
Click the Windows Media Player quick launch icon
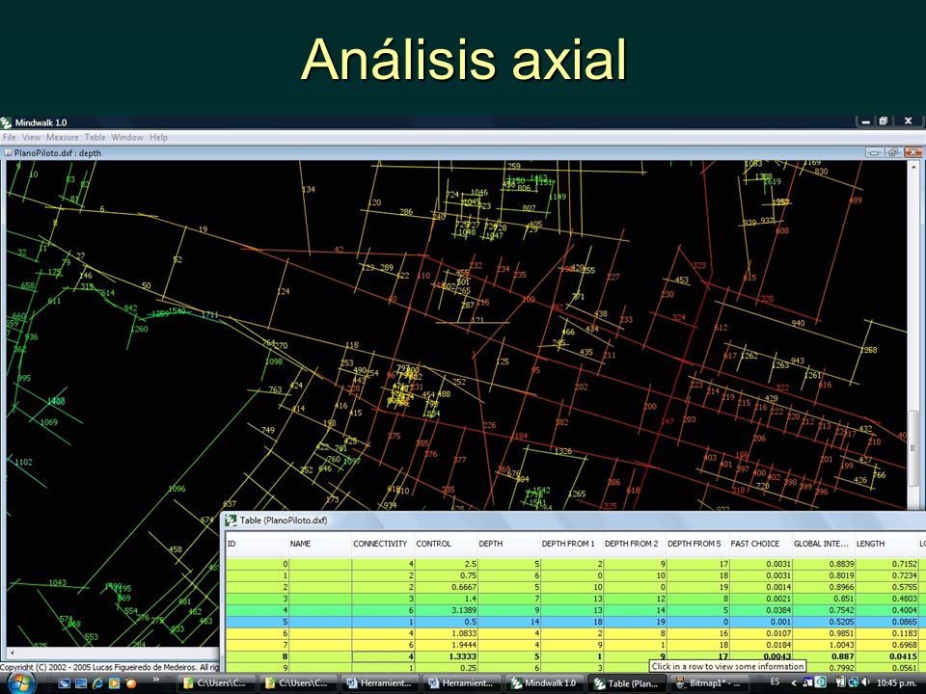pyautogui.click(x=114, y=683)
